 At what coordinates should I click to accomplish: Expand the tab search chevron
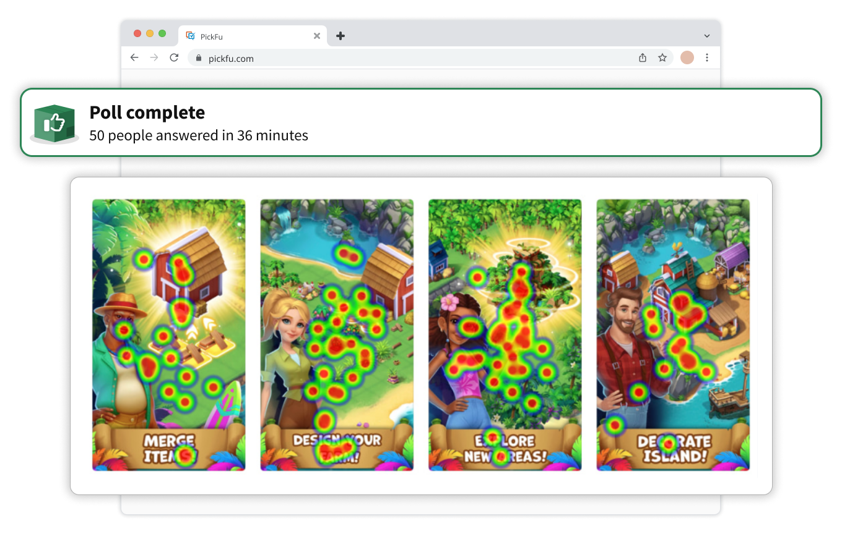(707, 36)
